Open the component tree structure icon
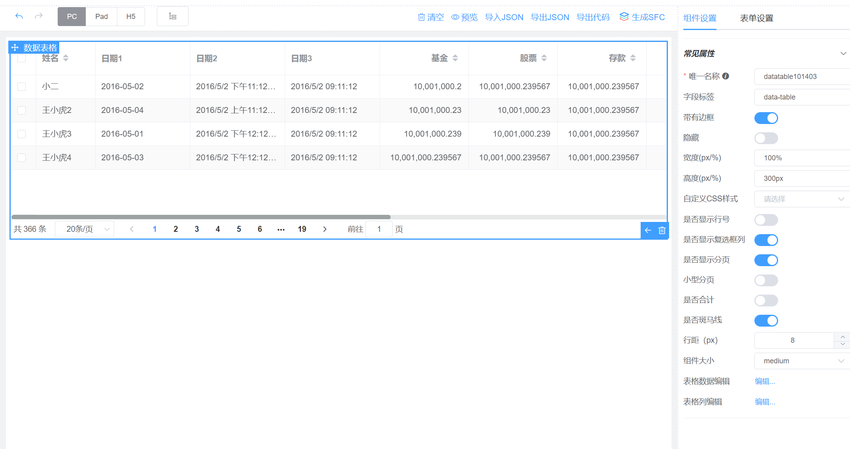The image size is (850, 449). pos(172,17)
